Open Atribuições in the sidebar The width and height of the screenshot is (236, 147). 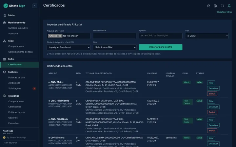14,83
